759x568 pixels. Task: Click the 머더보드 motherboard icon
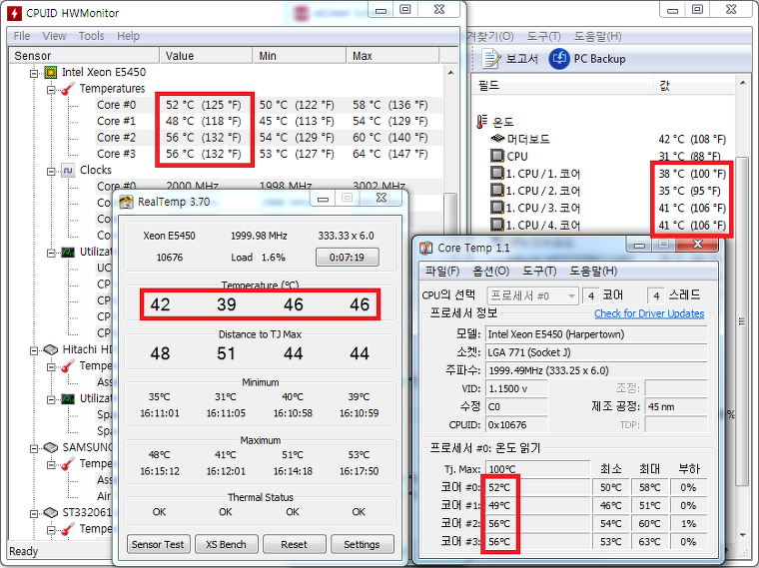[497, 139]
